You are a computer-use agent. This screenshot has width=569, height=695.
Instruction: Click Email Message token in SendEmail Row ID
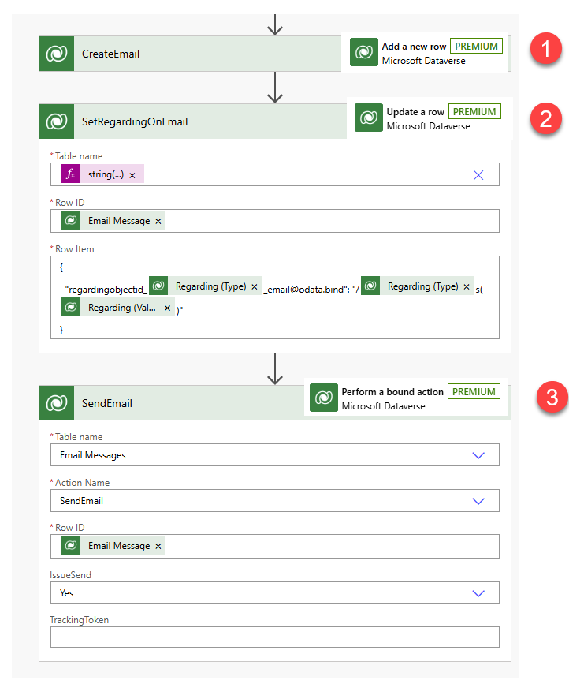[x=113, y=546]
